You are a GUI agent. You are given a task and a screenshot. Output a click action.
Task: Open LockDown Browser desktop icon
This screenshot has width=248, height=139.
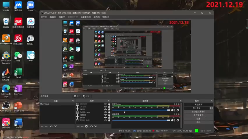pyautogui.click(x=6, y=58)
